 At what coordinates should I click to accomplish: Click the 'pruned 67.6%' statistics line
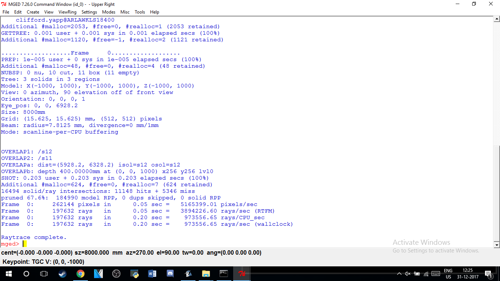(111, 198)
